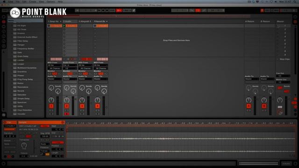Click Frequency Shifter in browser
Image resolution: width=299 pixels, height=168 pixels.
(26, 49)
